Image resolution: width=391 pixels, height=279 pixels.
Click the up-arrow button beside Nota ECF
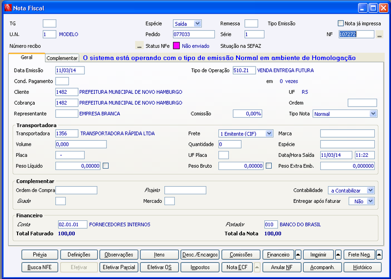point(257,267)
